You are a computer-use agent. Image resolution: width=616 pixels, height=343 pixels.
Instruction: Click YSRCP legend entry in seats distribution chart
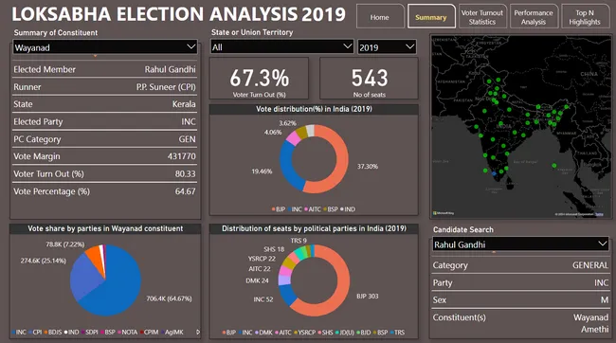pyautogui.click(x=305, y=333)
